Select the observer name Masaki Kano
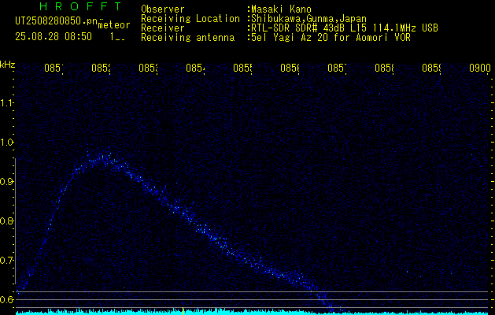This screenshot has width=495, height=315. coord(281,9)
